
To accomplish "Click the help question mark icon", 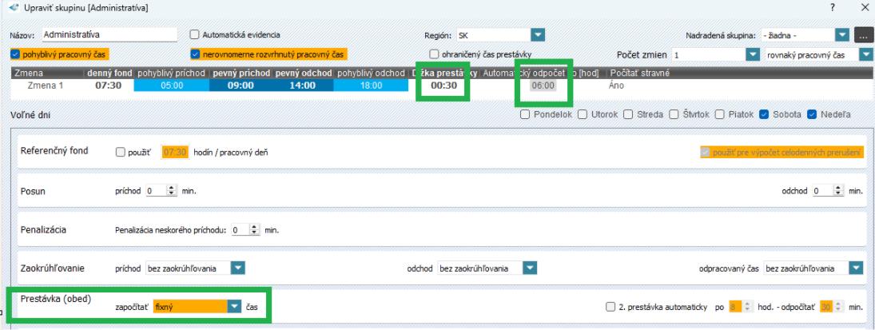I will (833, 7).
